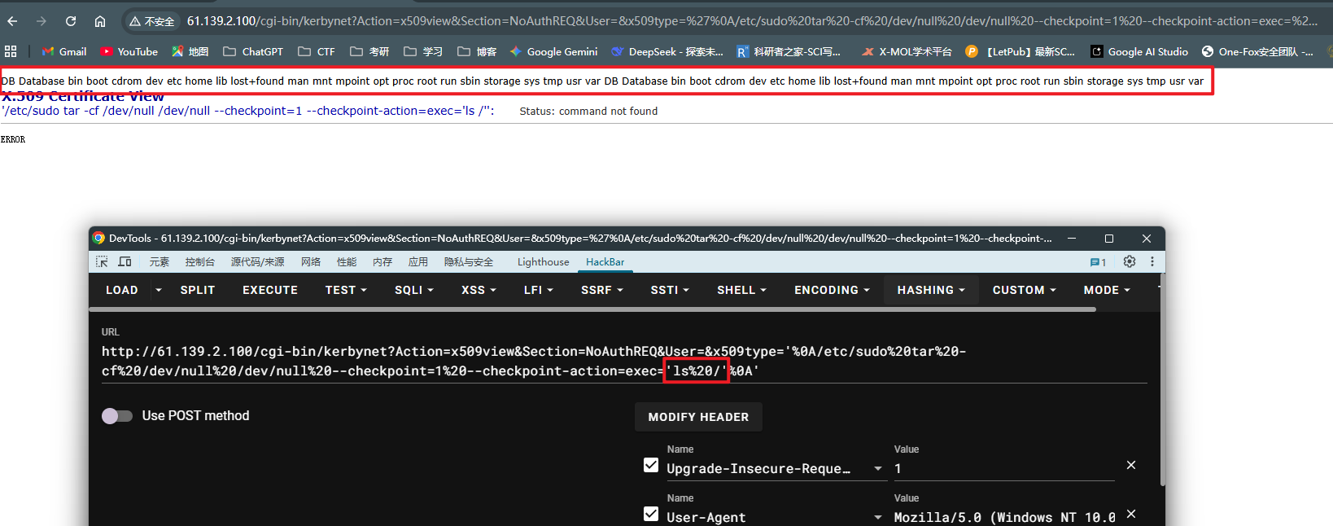Open the MODE dropdown menu
Image resolution: width=1333 pixels, height=526 pixels.
(1107, 290)
